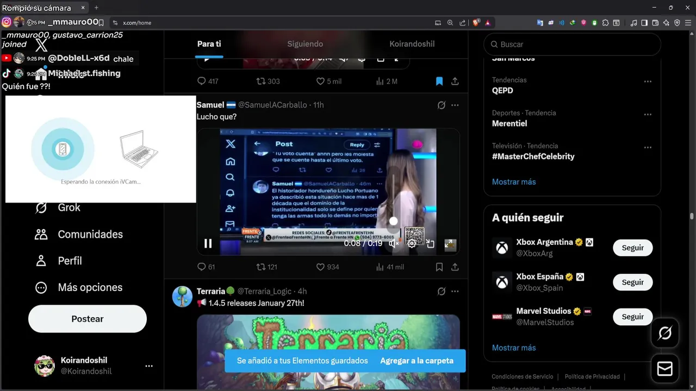
Task: Open more options on Terraria post
Action: [x=455, y=292]
